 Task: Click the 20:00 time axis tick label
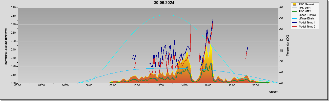tap(256, 85)
